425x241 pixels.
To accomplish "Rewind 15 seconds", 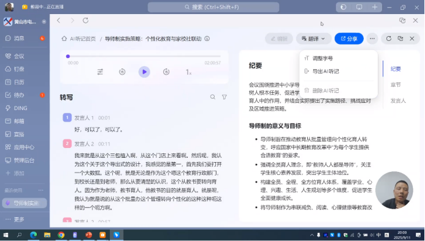I will point(122,72).
